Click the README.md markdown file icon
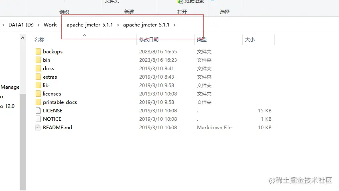Image resolution: width=339 pixels, height=191 pixels. (x=38, y=128)
